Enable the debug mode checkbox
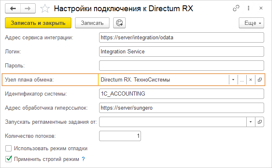272x168 pixels. coord(8,148)
